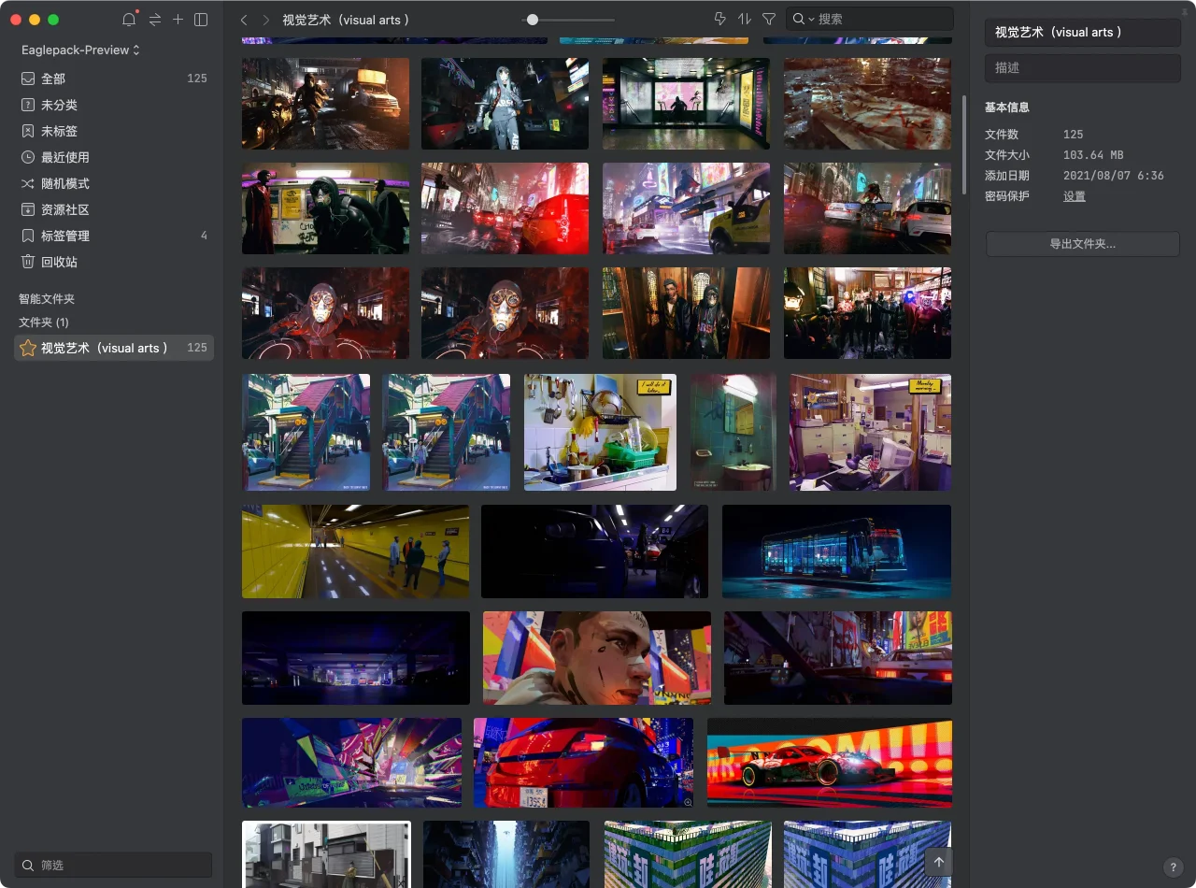1196x888 pixels.
Task: Click the 基本信息 heading
Action: 1007,107
